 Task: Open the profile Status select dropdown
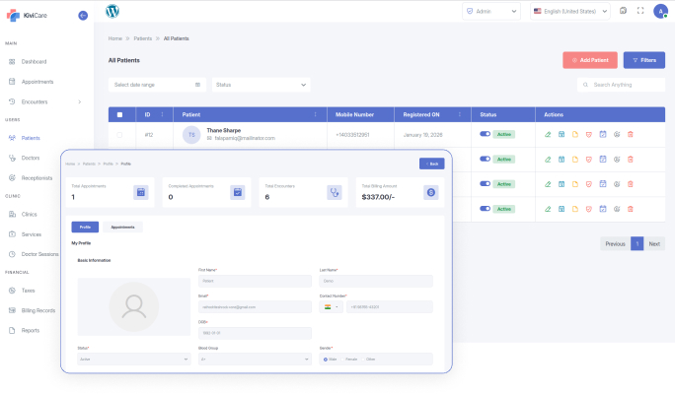click(134, 360)
